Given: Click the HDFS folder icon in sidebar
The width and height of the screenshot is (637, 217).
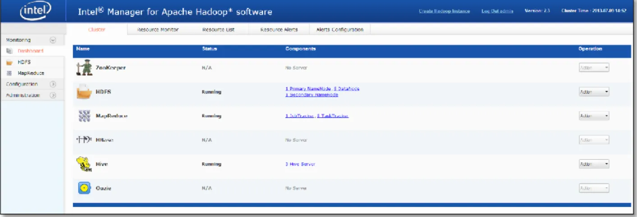Looking at the screenshot, I should (x=9, y=62).
